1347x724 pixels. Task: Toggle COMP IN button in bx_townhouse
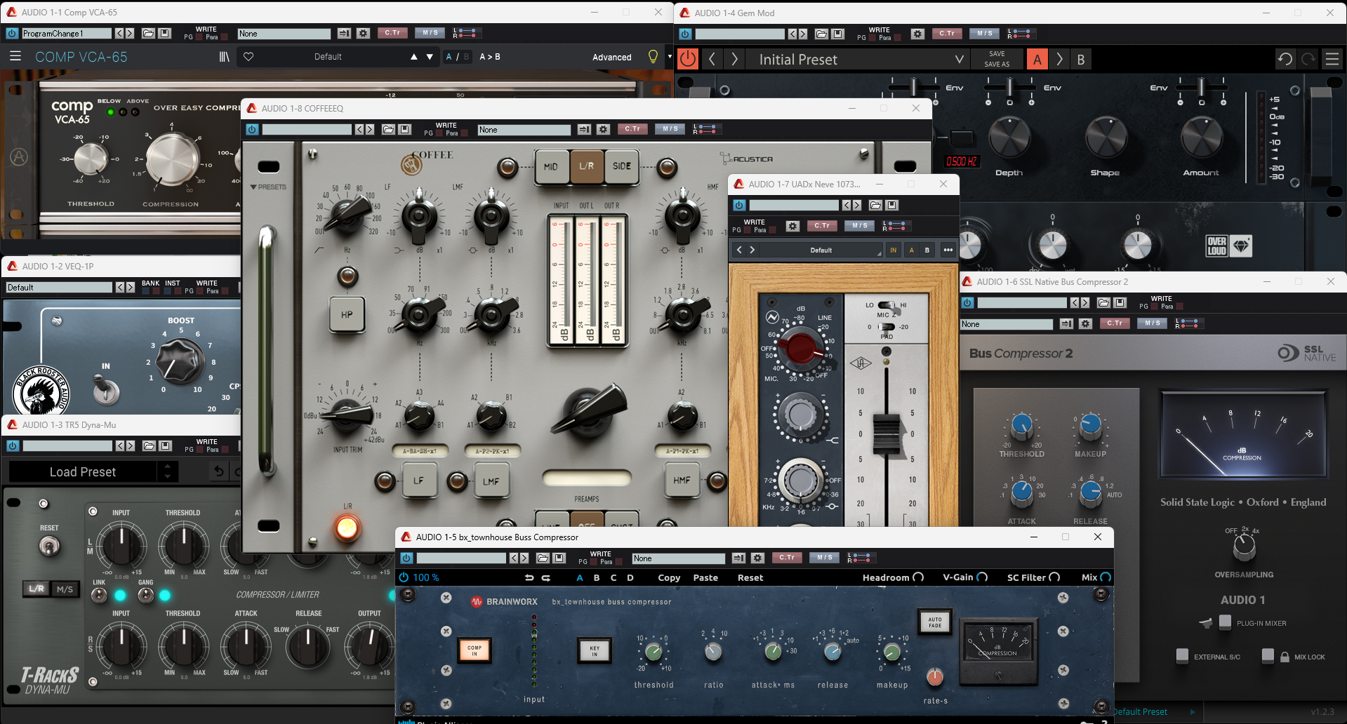tap(475, 650)
